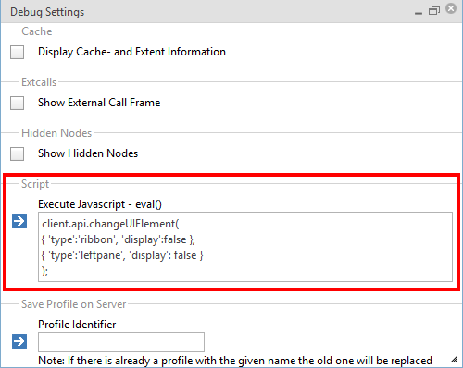Click the 'Save Profile on Server' group heading
463x368 pixels.
[x=74, y=304]
